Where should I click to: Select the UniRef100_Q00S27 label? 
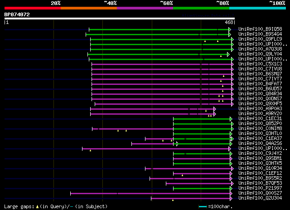click(260, 193)
